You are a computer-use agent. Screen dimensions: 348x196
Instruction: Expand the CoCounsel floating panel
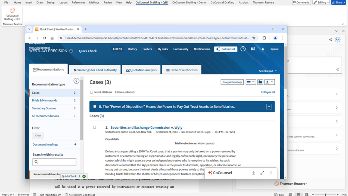pyautogui.click(x=262, y=173)
